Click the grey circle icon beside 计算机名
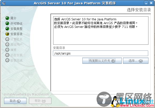Viewport: 155px width, 108px height. (7, 39)
